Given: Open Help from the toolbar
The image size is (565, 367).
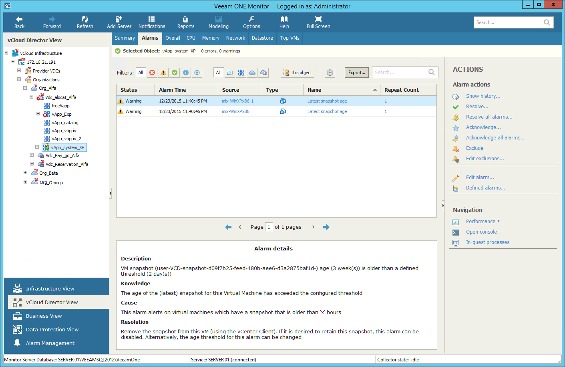Looking at the screenshot, I should click(284, 22).
